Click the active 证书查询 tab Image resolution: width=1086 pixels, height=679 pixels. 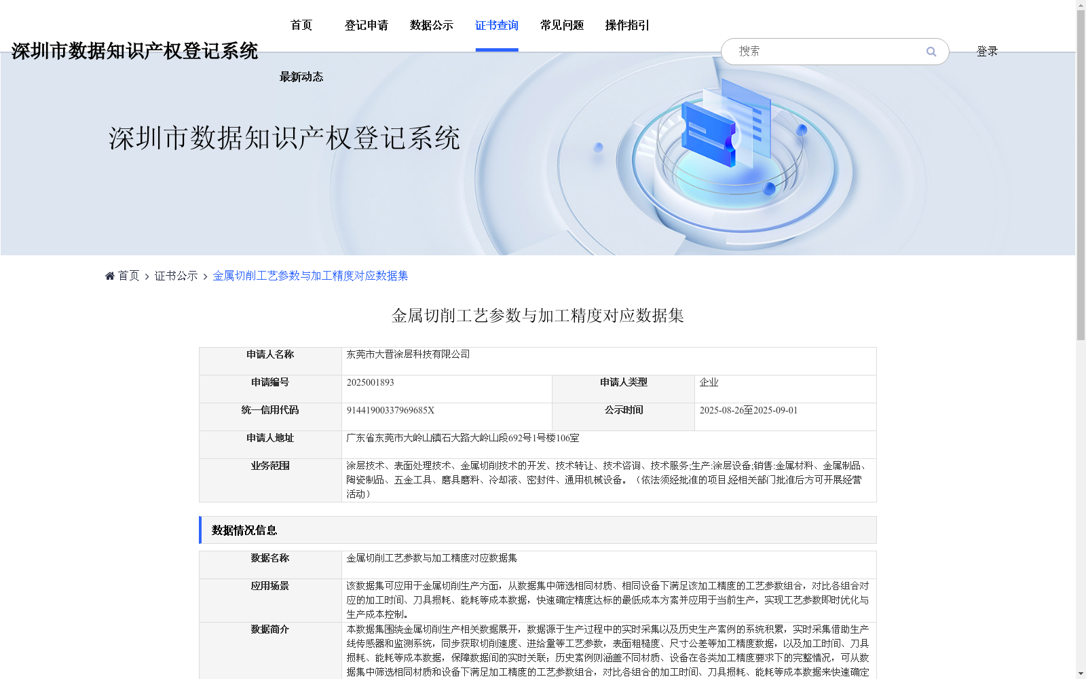[x=497, y=25]
